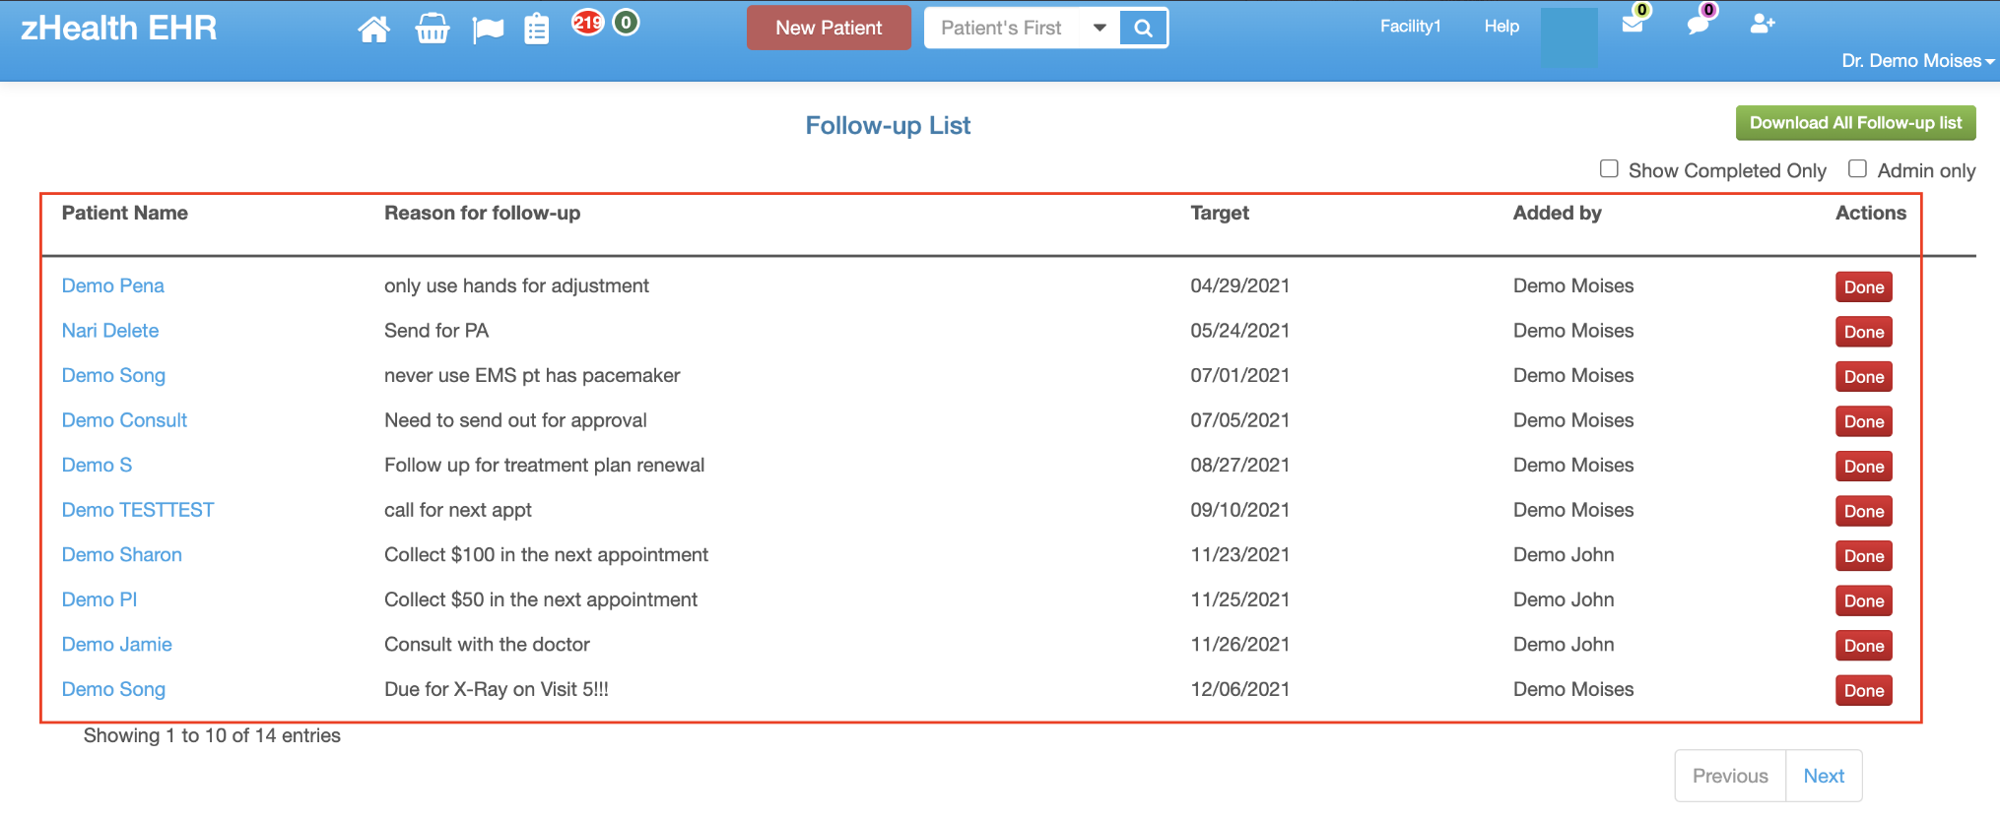Image resolution: width=2000 pixels, height=819 pixels.
Task: Enable Show Completed Only checkbox
Action: 1609,169
